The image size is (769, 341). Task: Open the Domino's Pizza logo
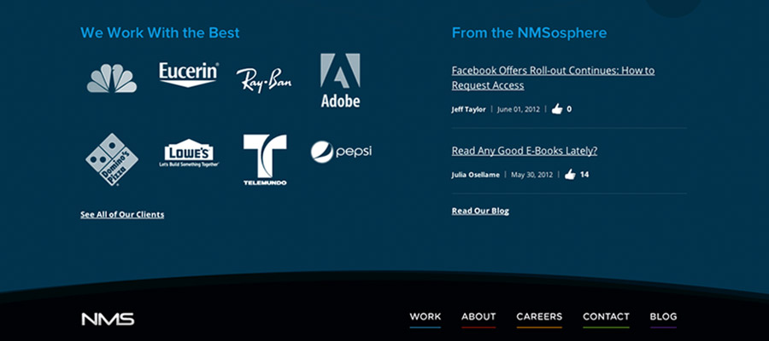(x=112, y=159)
